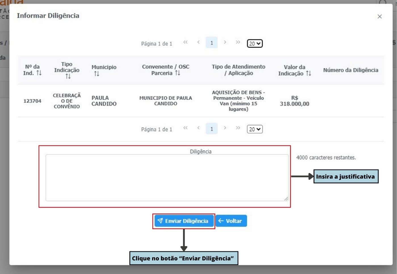Image resolution: width=397 pixels, height=274 pixels.
Task: Go to next page in bottom paginator
Action: point(225,128)
